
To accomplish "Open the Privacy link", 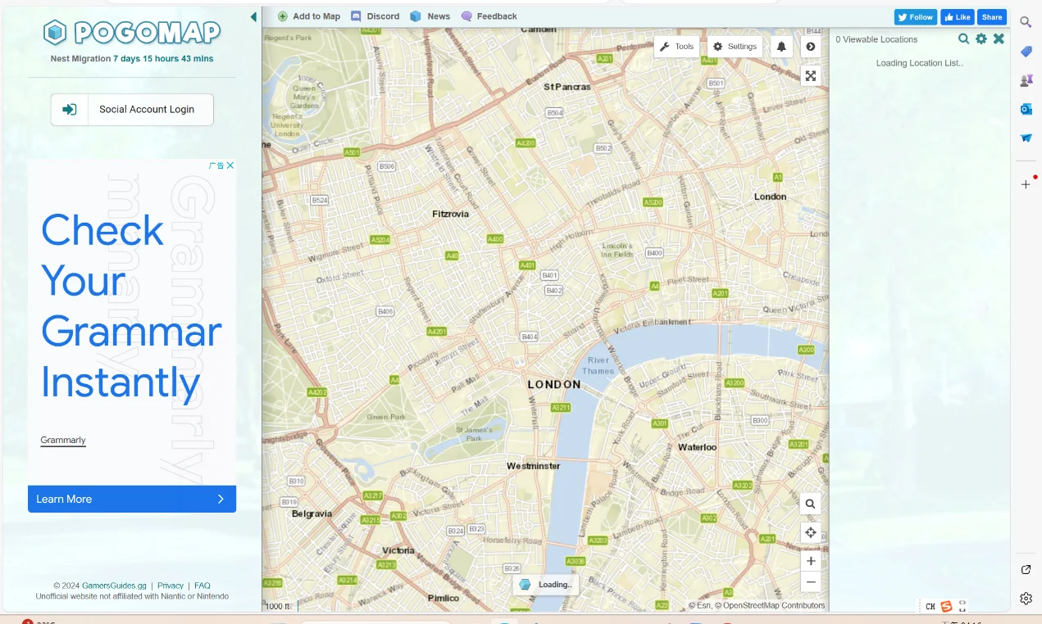I will (171, 586).
